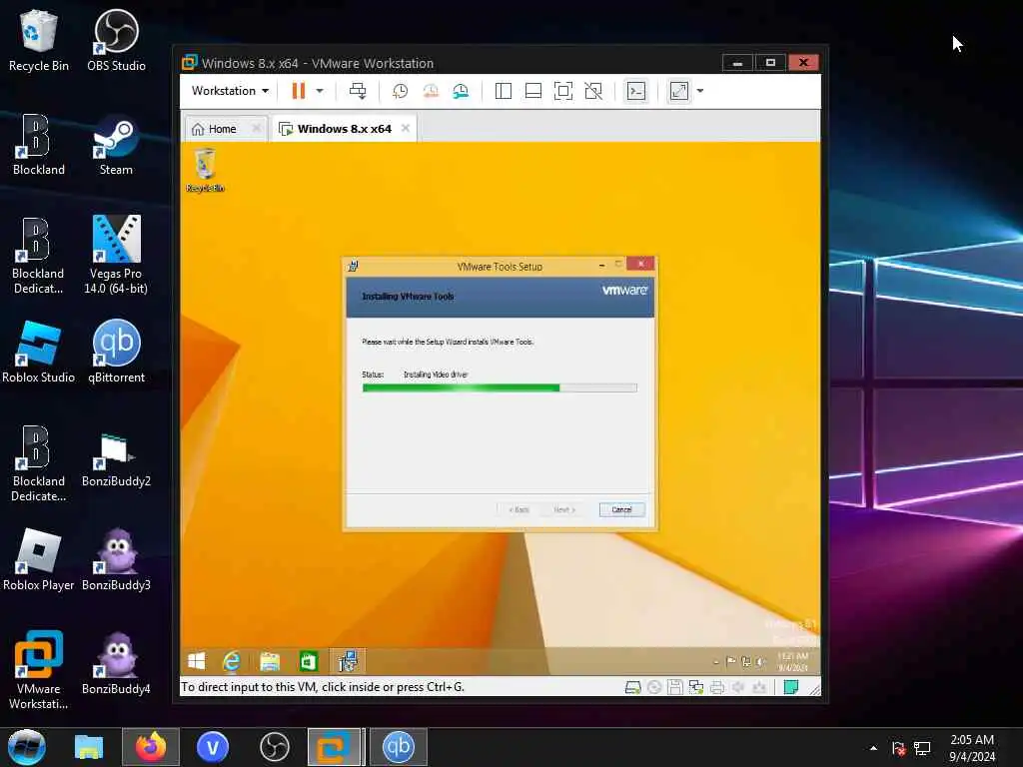Show hidden host system tray icons
The width and height of the screenshot is (1023, 767).
pos(873,748)
